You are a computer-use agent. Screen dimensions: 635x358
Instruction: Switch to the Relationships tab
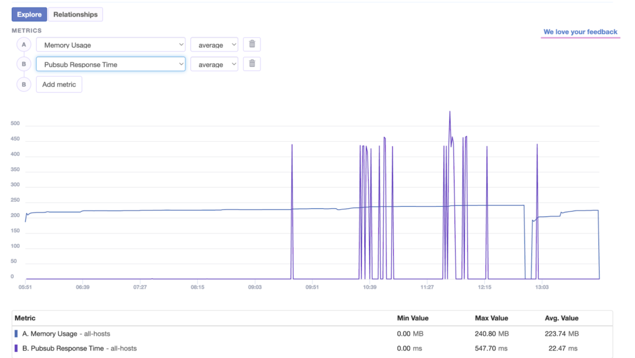click(x=75, y=14)
